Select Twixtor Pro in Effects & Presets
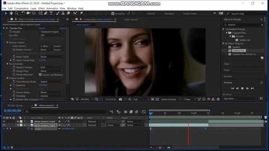269x151 pixels. click(x=239, y=50)
